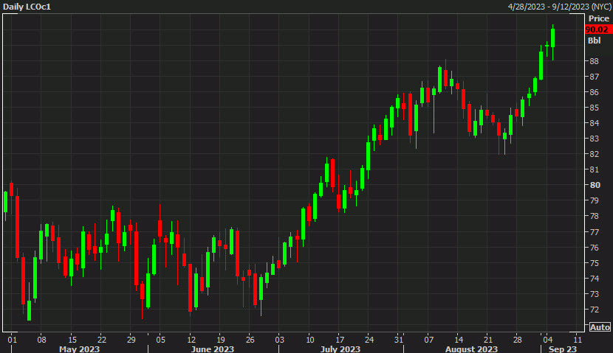Click the 75 price axis label

tap(595, 263)
